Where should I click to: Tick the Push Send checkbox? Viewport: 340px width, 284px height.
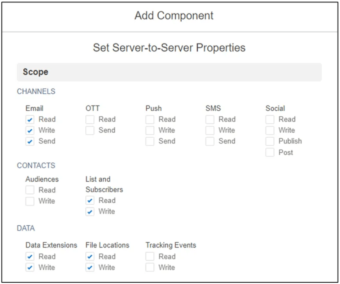[150, 142]
